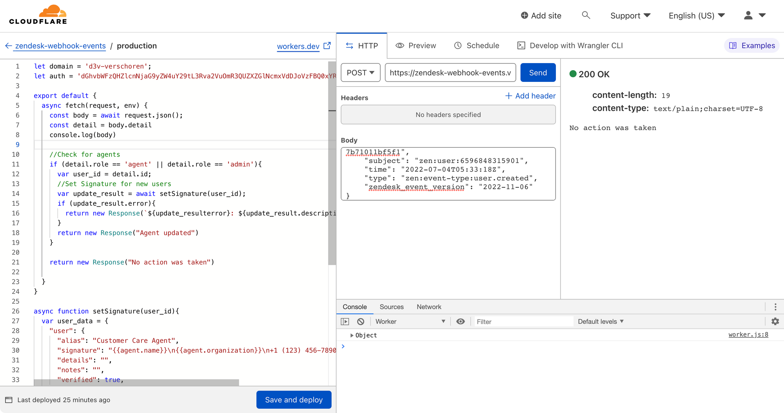Click the Examples button
The width and height of the screenshot is (784, 413).
tap(752, 45)
